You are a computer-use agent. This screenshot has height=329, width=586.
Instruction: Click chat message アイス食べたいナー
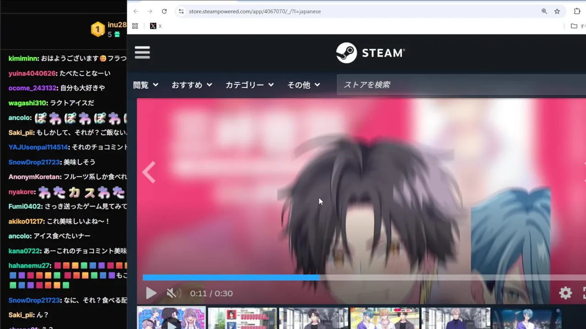click(x=62, y=236)
